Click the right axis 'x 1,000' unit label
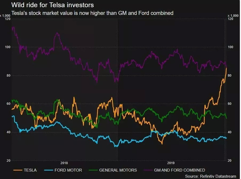 click(x=233, y=16)
